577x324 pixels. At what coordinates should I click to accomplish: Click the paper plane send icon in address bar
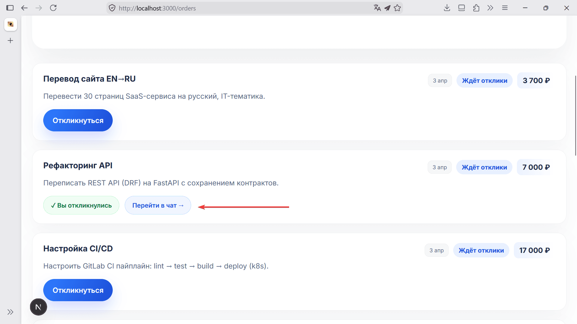tap(387, 8)
